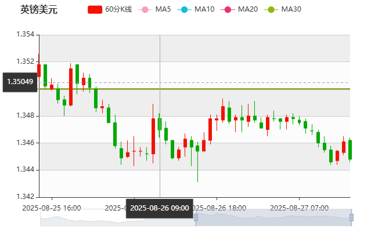Click the selected range of zoom slider
This screenshot has height=232, width=389.
tap(273, 217)
